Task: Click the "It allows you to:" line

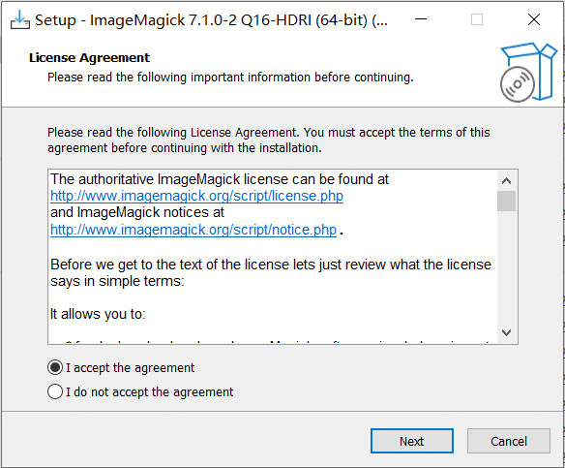Action: coord(98,314)
